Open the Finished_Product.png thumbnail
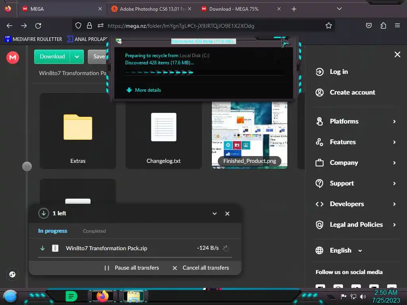Viewport: 407px width, 305px height. tap(250, 135)
